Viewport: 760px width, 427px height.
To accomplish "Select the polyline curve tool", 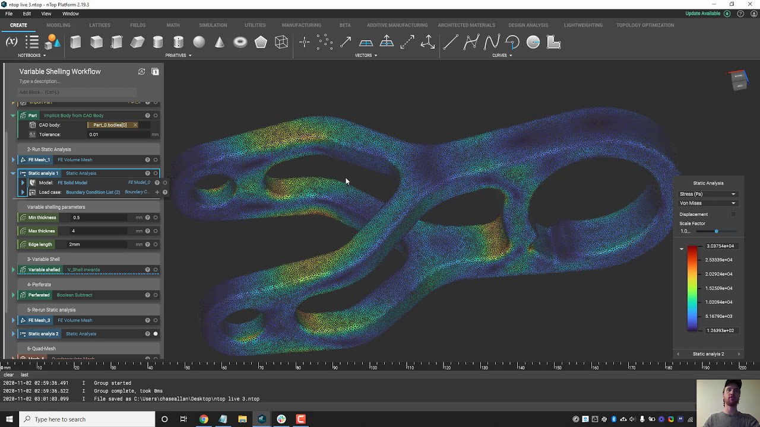I will tap(471, 42).
